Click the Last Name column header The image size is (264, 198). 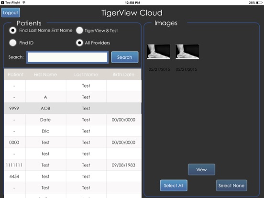(x=86, y=75)
